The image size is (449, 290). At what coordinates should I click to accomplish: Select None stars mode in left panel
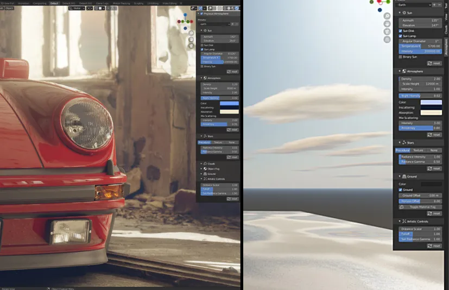(232, 142)
